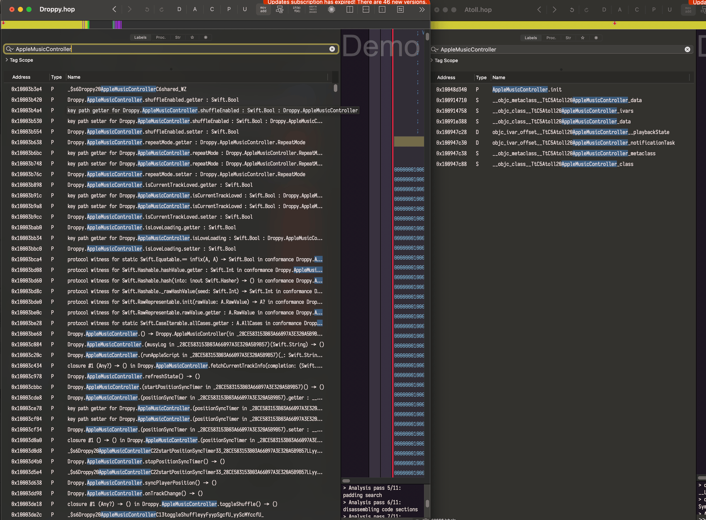706x520 pixels.
Task: Open the tags dot tab in Droppy.hop
Action: pos(206,37)
